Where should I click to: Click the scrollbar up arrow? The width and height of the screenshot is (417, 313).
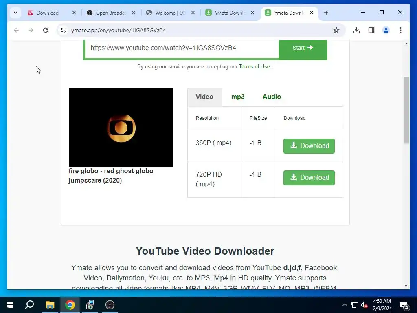(406, 44)
